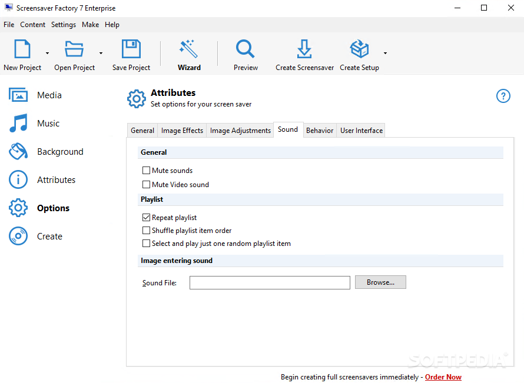Expand the Create Setup dropdown arrow
Image resolution: width=524 pixels, height=383 pixels.
pyautogui.click(x=385, y=53)
